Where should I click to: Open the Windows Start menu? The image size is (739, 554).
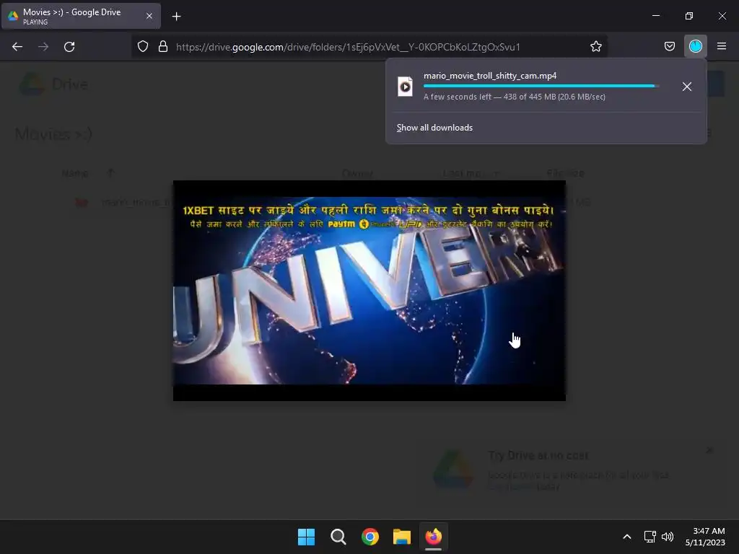(x=306, y=537)
